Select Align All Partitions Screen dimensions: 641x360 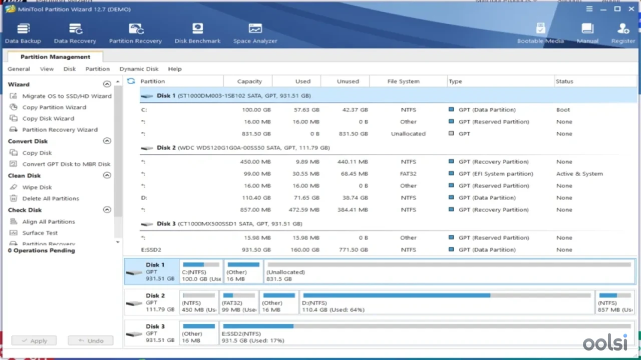click(43, 221)
